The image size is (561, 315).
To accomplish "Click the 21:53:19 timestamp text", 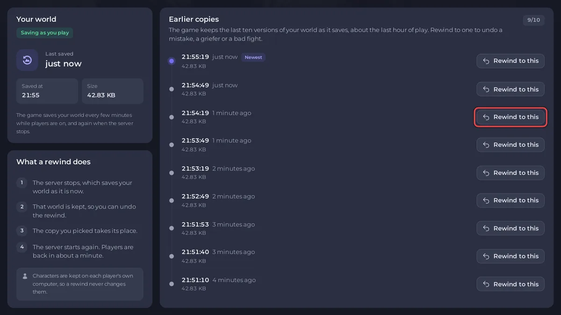I will click(x=195, y=168).
